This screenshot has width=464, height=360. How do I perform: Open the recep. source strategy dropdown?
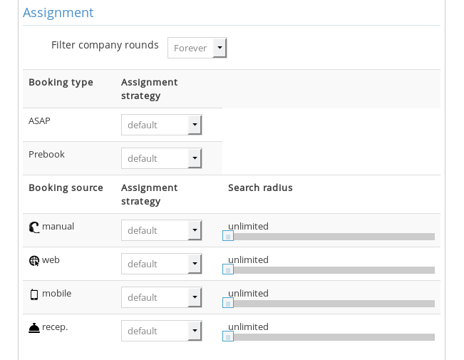[162, 331]
